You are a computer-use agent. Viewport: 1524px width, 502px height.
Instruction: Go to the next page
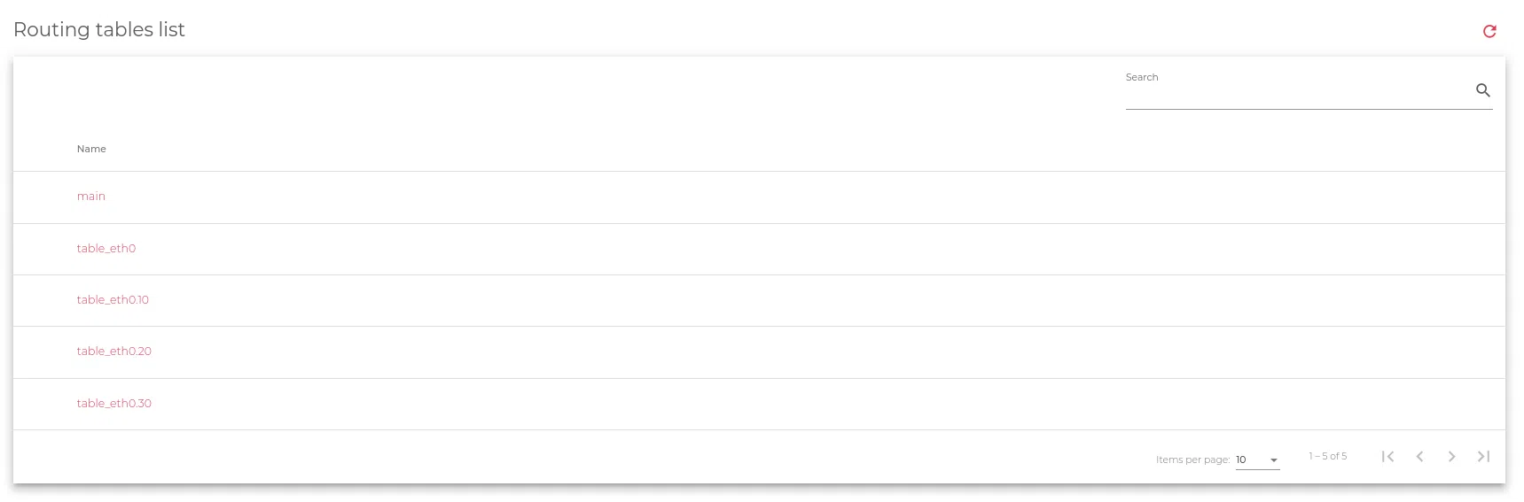(x=1451, y=457)
